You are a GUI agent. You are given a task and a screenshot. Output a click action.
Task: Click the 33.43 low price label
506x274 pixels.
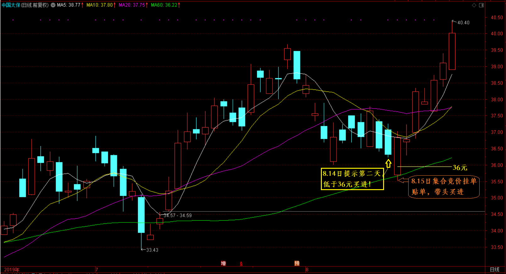coord(152,250)
